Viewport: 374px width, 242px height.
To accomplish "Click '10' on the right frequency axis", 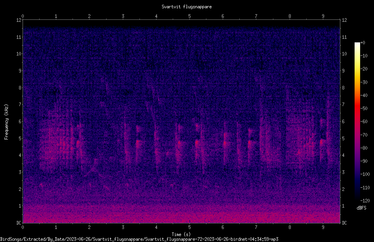I will click(344, 54).
